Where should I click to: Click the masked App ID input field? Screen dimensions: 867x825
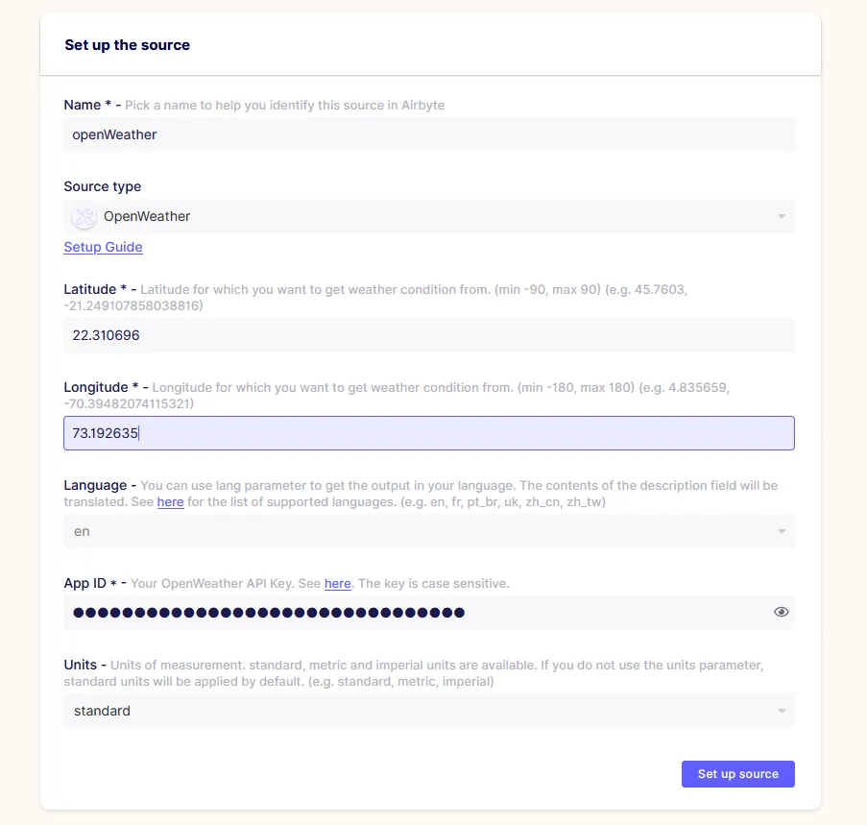tap(429, 613)
